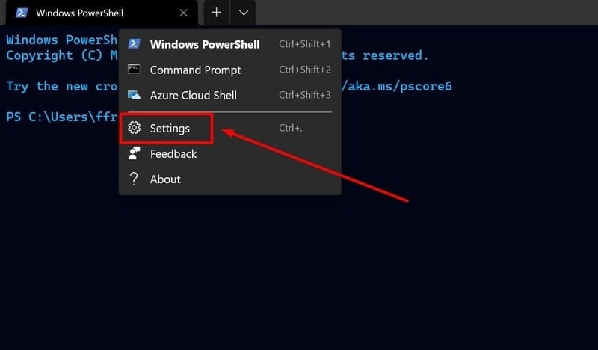Open a new tab with the plus button
Viewport: 598px width, 350px height.
coord(216,13)
